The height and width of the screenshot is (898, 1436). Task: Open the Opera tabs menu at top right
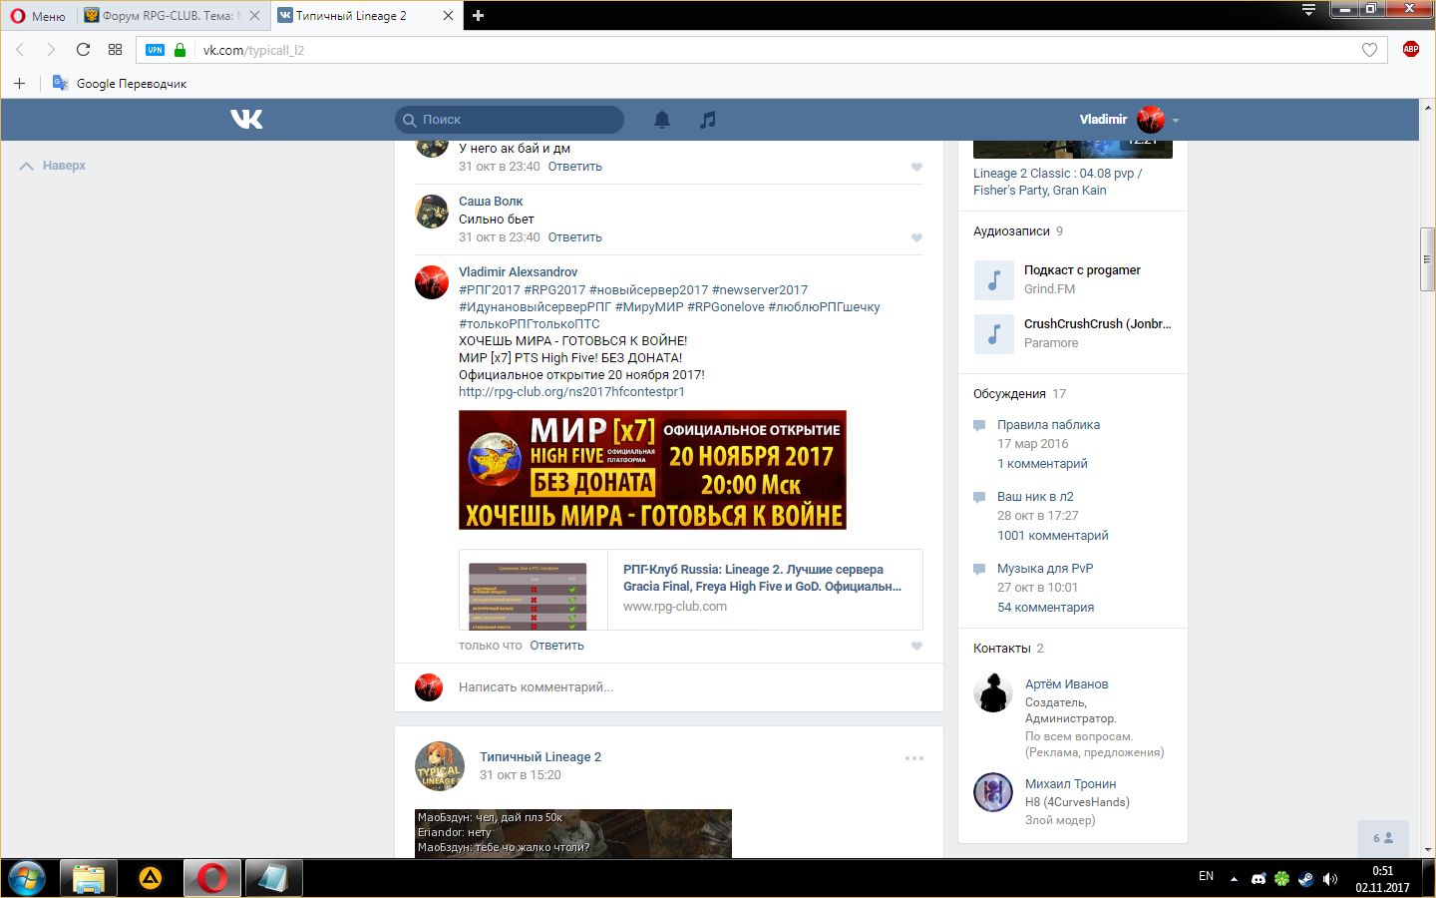(1308, 10)
